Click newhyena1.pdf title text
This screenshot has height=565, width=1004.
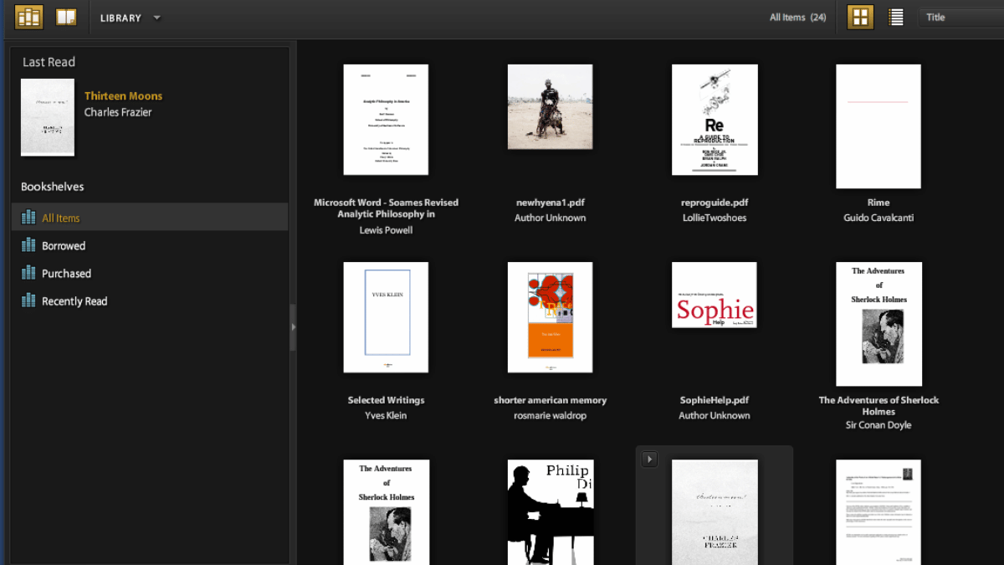point(551,203)
